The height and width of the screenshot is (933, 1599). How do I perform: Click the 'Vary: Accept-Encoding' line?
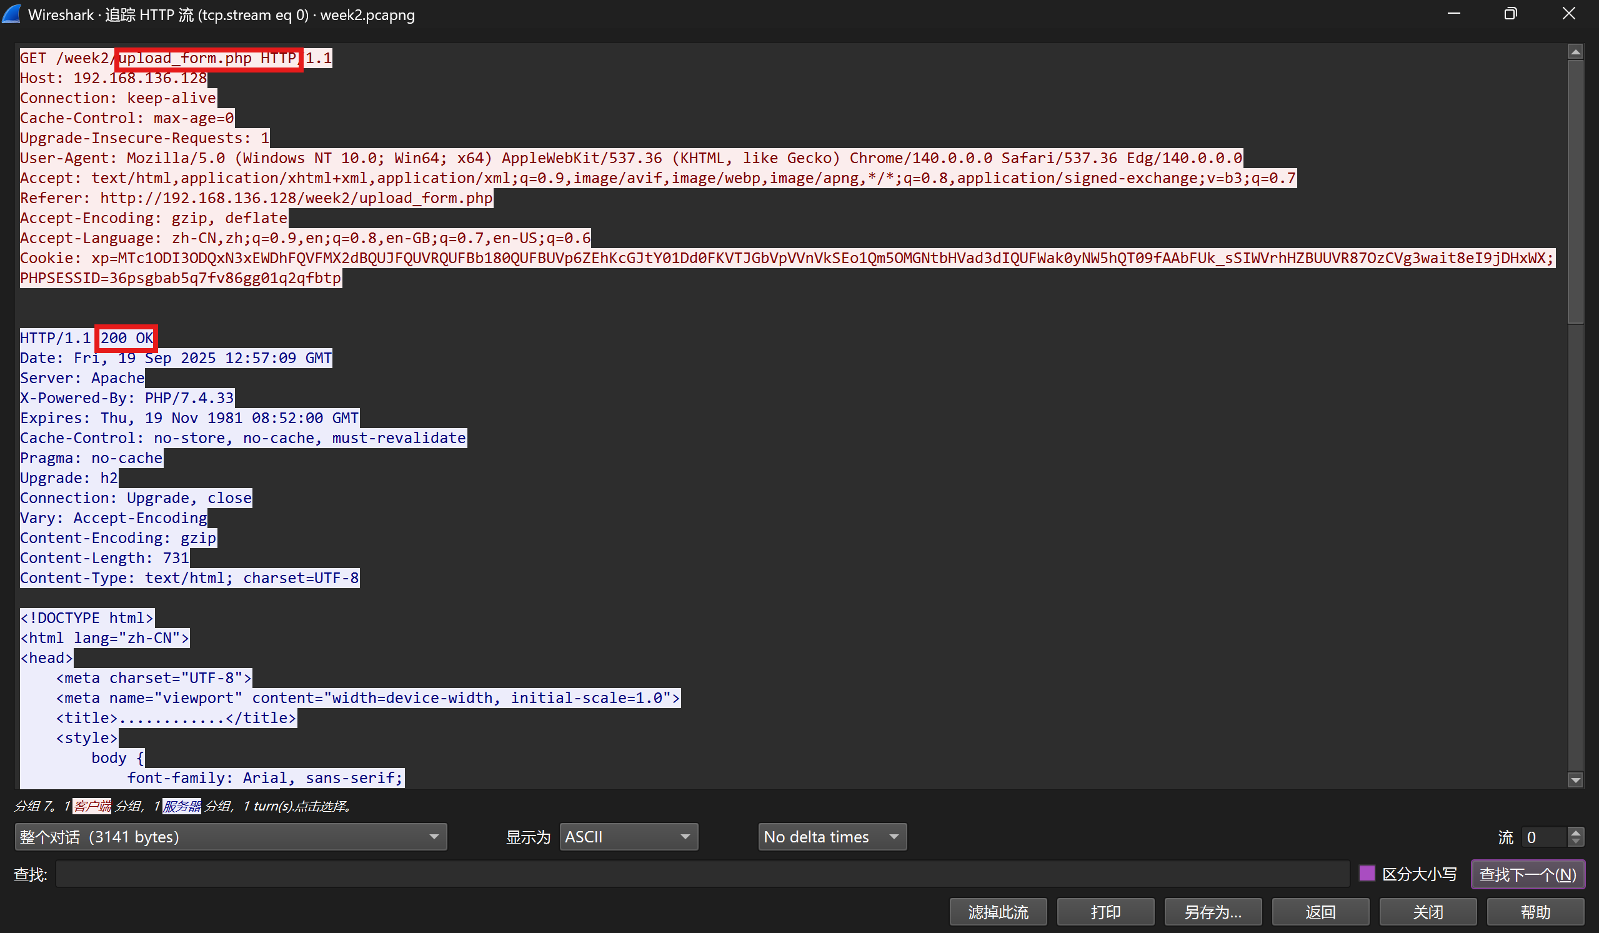point(114,518)
